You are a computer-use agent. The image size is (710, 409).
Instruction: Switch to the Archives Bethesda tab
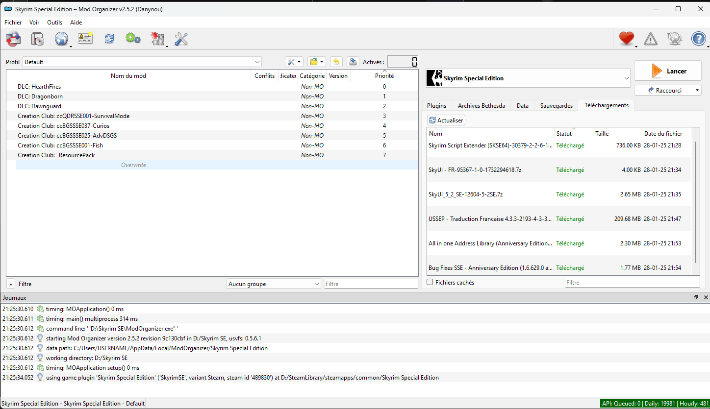pos(481,105)
